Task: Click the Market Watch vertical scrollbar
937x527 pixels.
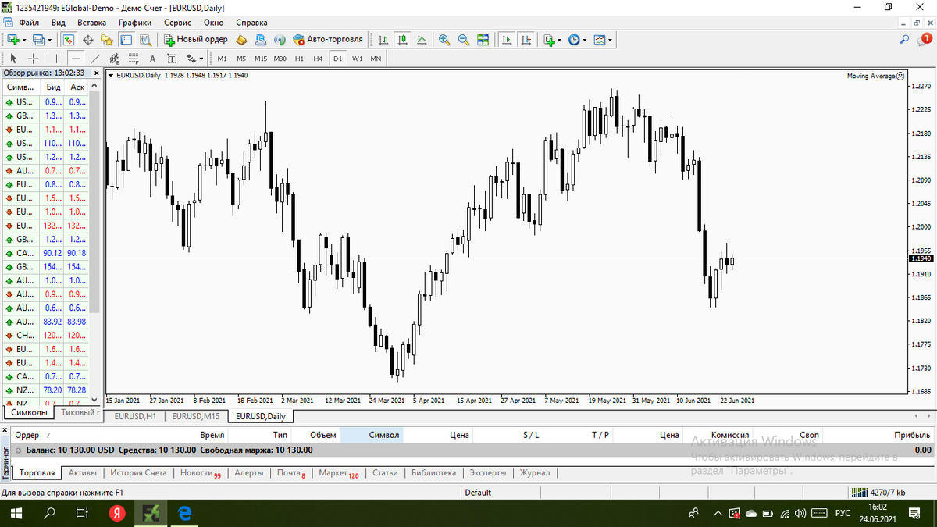Action: tap(95, 203)
